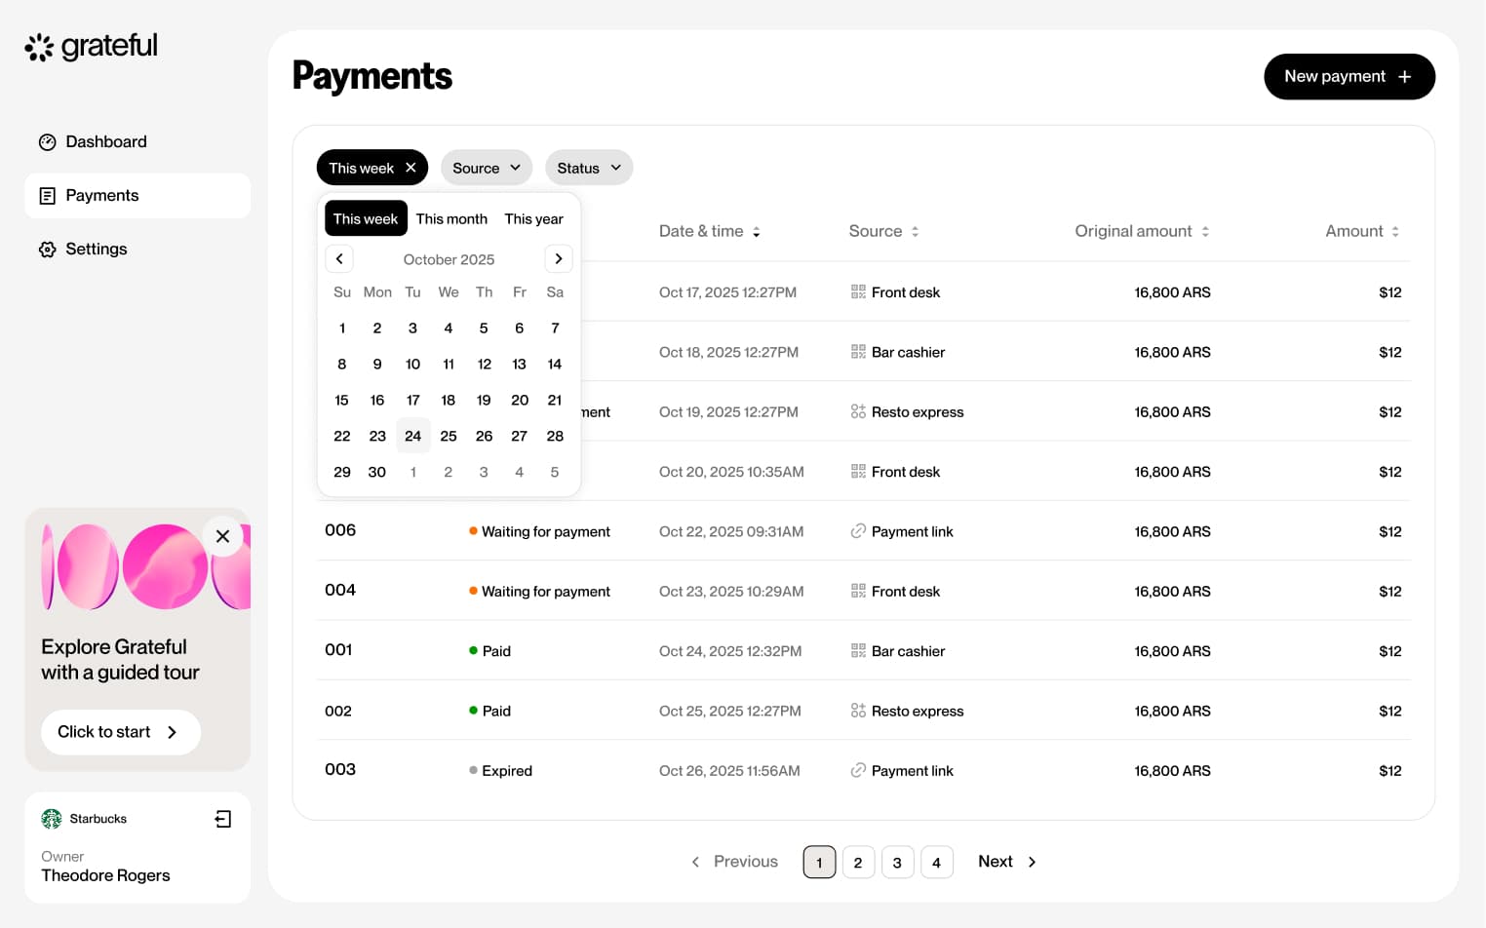Remove the This week filter with X
Screen dimensions: 1486x928
click(411, 168)
